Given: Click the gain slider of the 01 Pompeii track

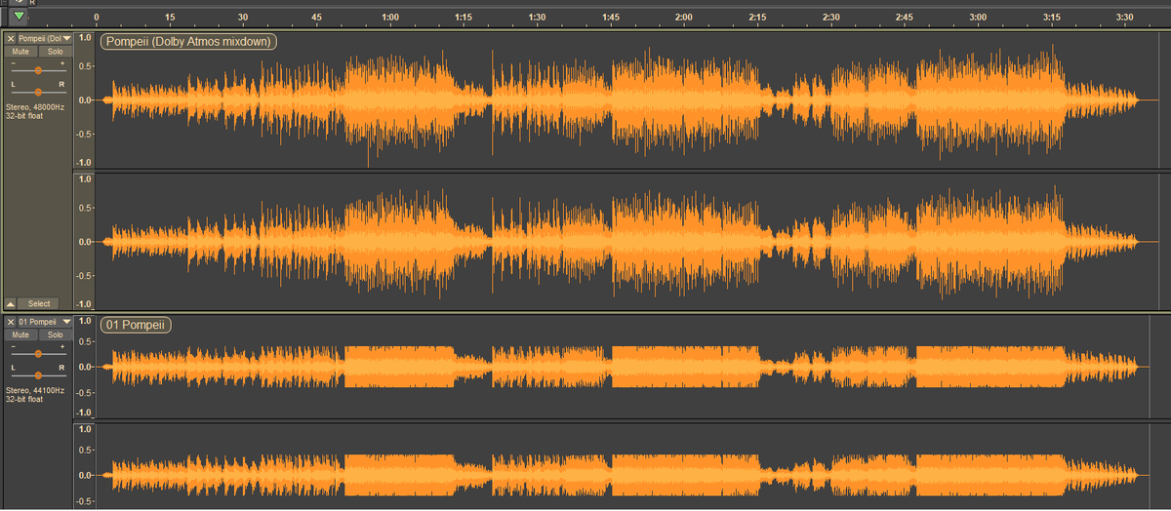Looking at the screenshot, I should [38, 353].
